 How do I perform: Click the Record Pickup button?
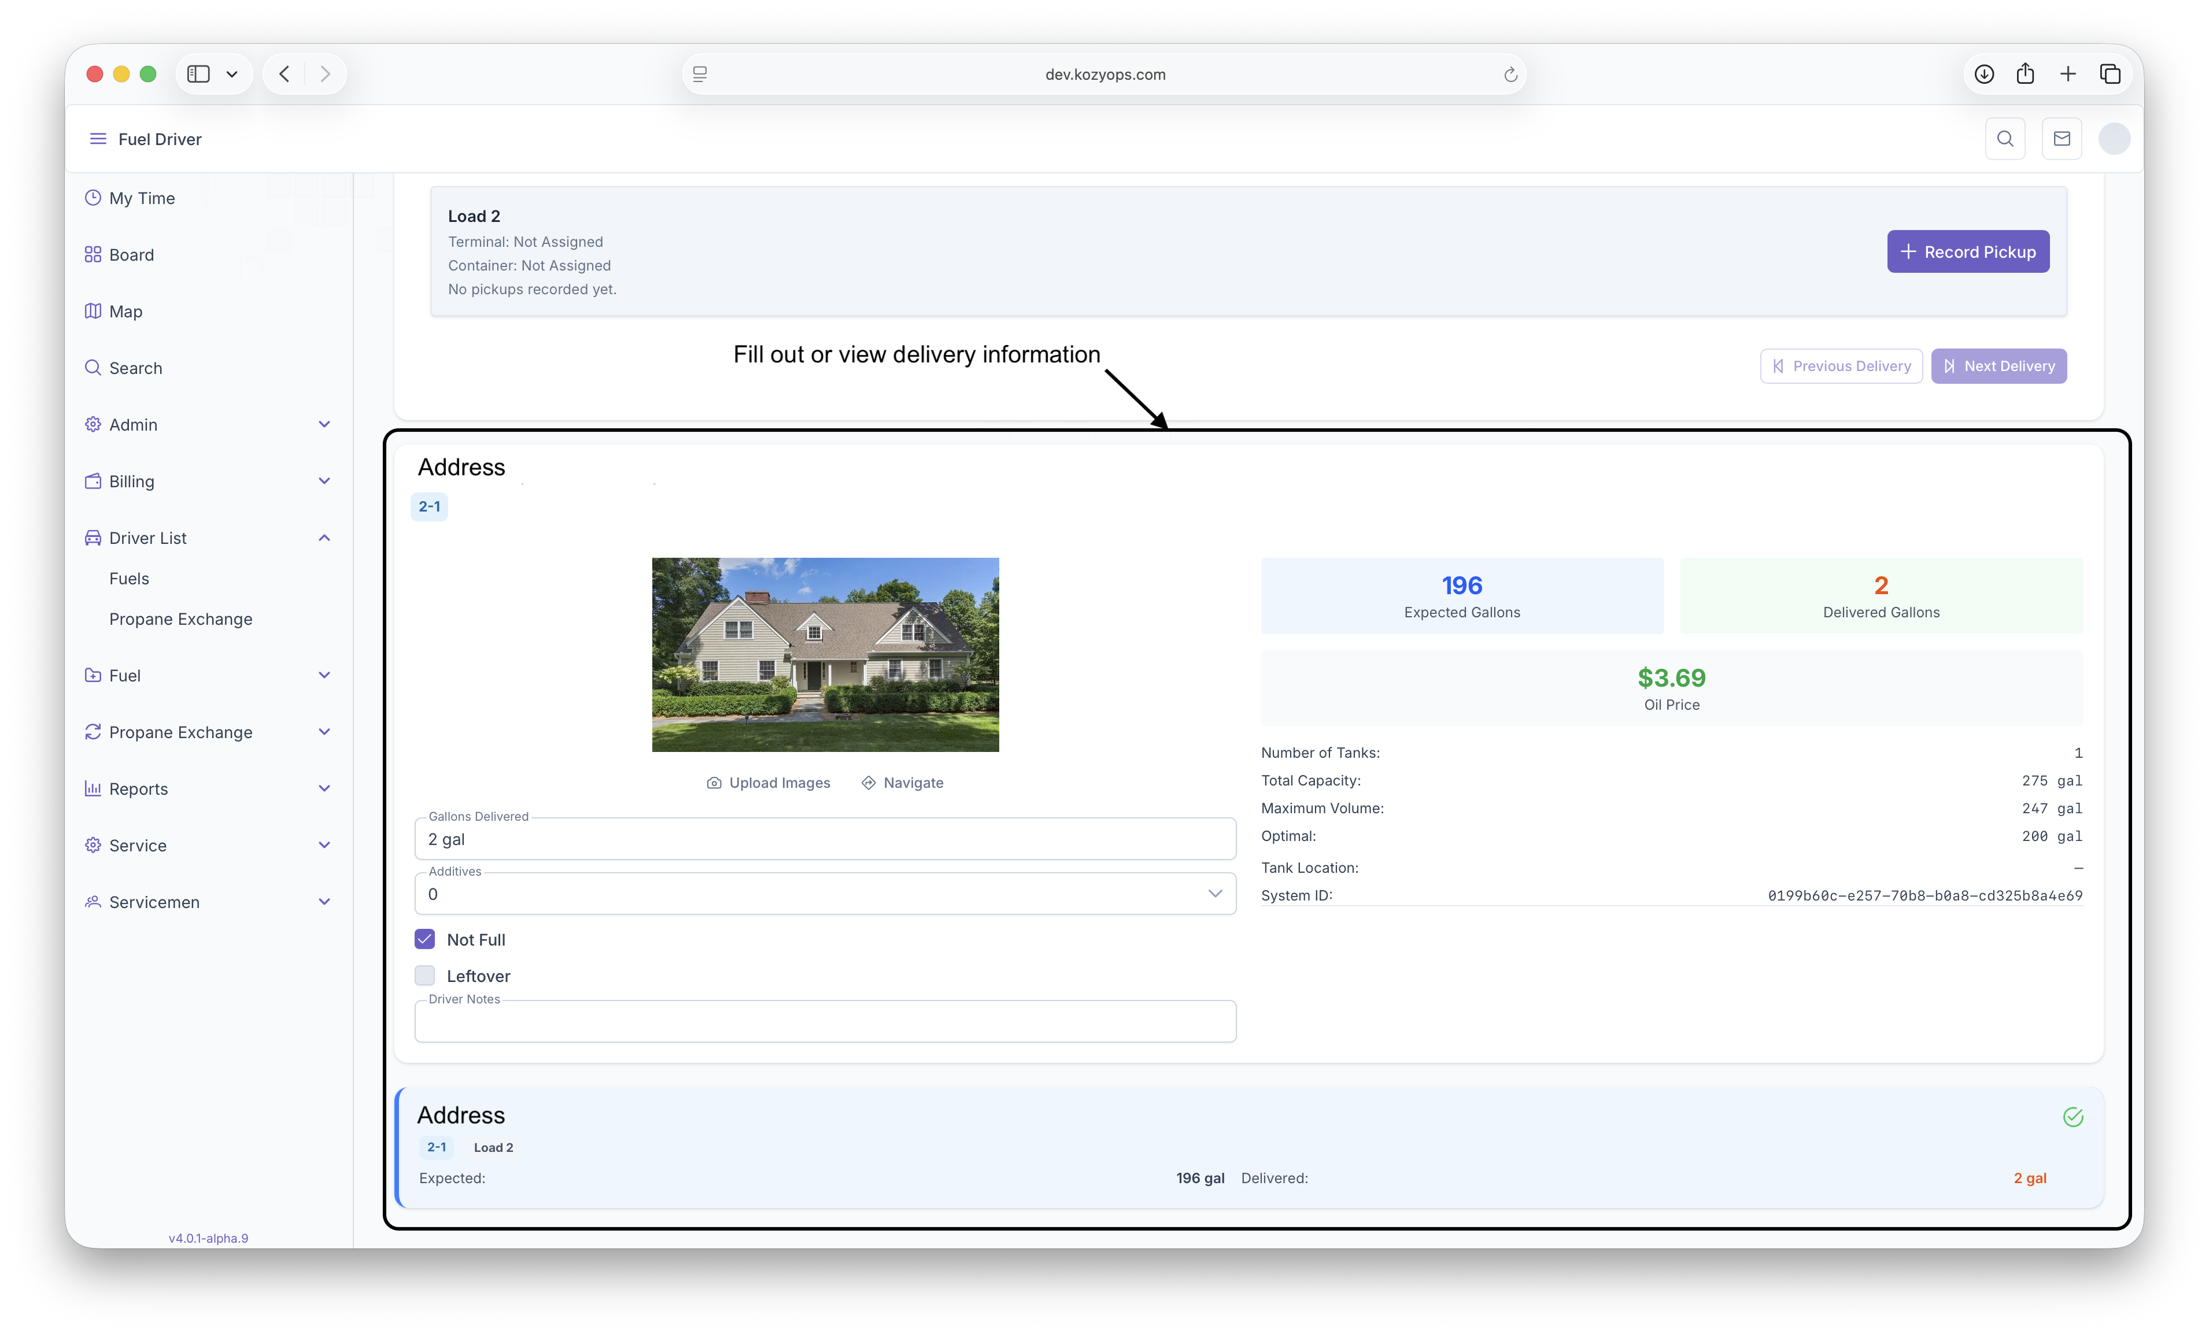(1967, 252)
